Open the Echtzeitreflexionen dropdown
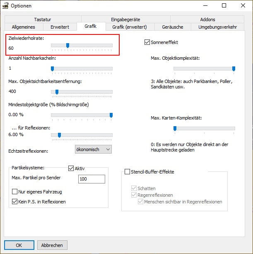The image size is (253, 254). (93, 149)
